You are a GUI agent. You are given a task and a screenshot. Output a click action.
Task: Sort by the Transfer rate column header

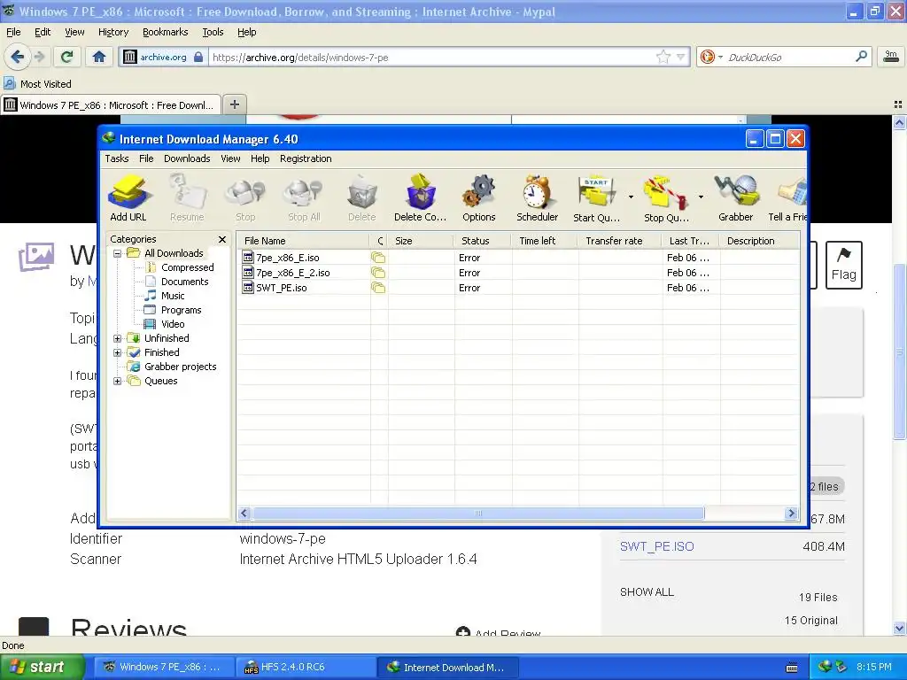(620, 241)
